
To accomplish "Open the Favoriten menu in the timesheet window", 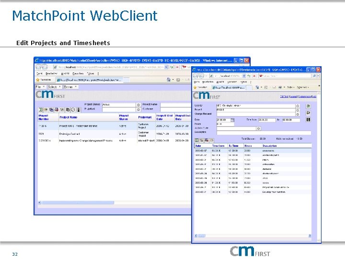I will click(x=232, y=82).
